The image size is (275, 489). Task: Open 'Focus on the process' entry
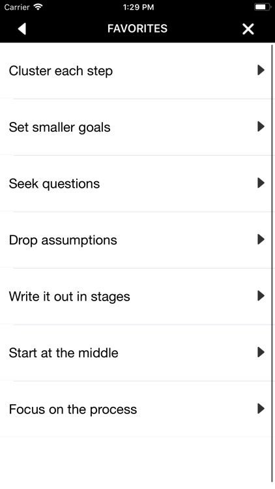[136, 409]
